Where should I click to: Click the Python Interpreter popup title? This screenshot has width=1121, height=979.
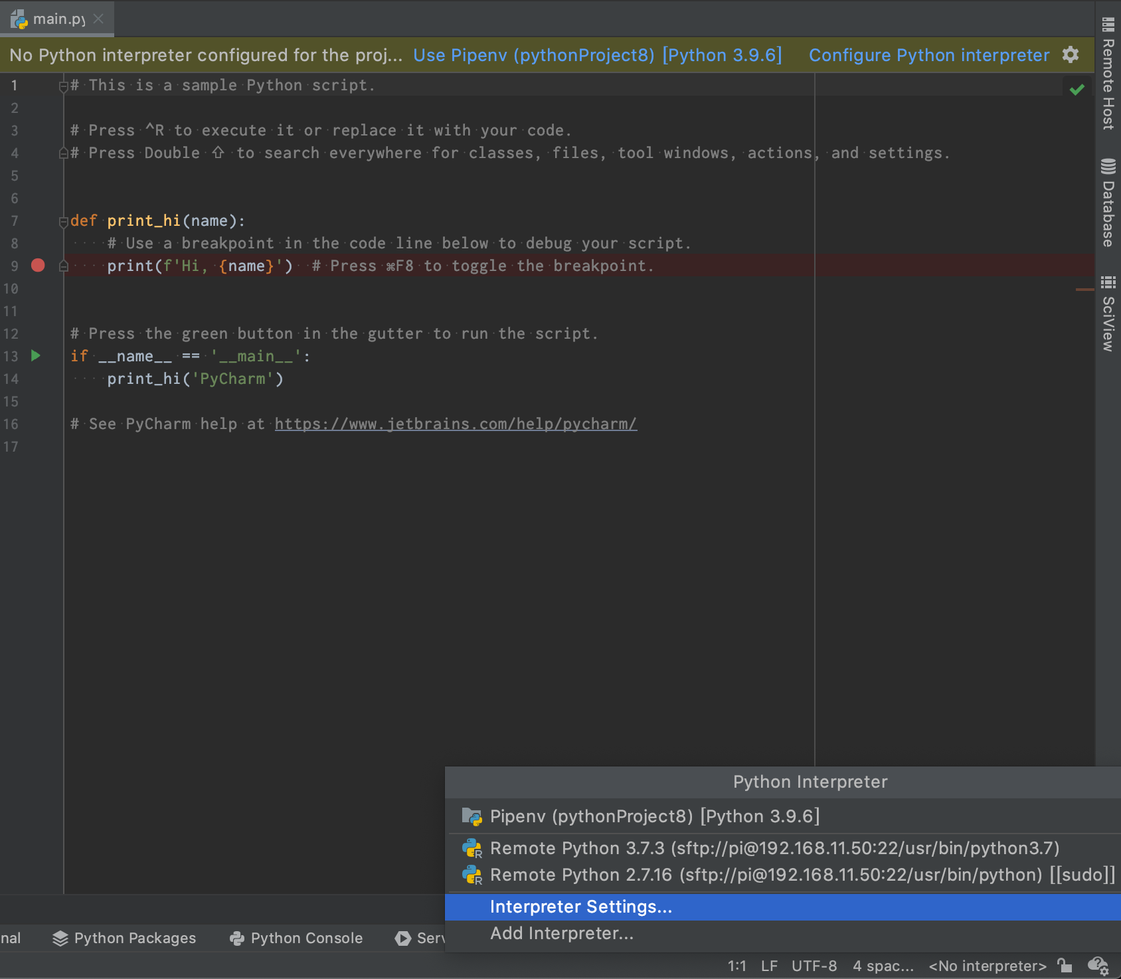pyautogui.click(x=810, y=782)
